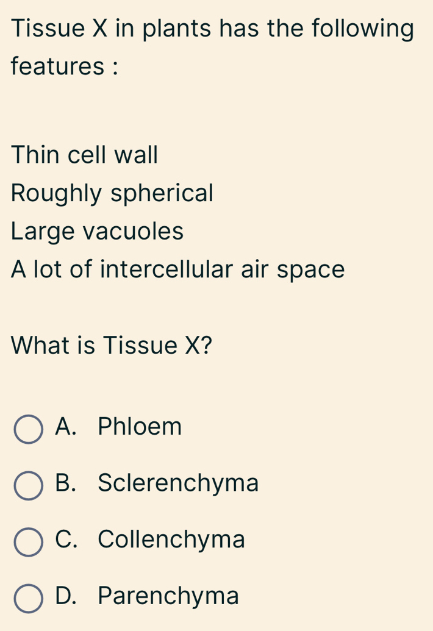Click the question 'What is Tissue X?'
The image size is (433, 631).
tap(111, 346)
